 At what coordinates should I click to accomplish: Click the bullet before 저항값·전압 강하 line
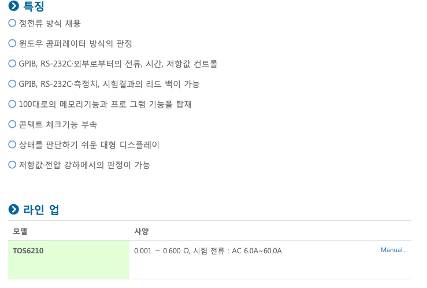(x=12, y=165)
